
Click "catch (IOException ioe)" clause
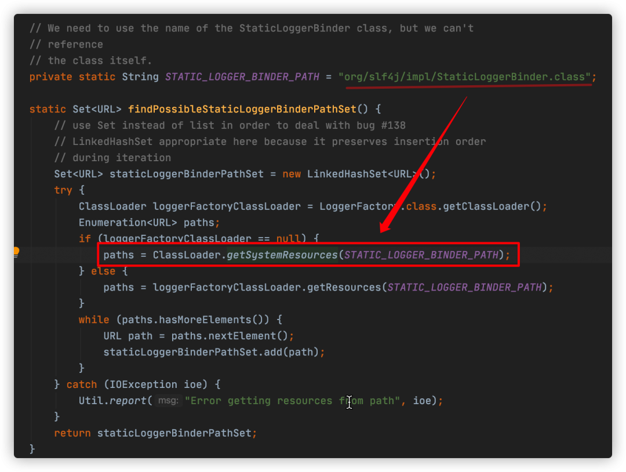[x=137, y=384]
